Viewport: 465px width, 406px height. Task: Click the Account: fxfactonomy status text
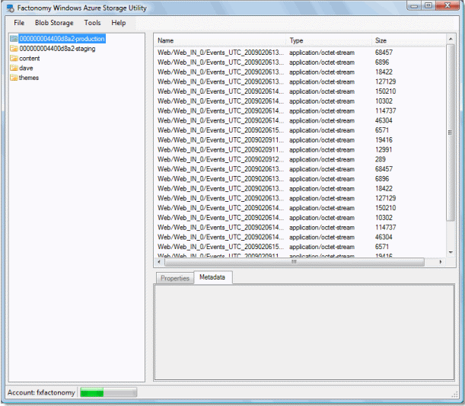41,392
